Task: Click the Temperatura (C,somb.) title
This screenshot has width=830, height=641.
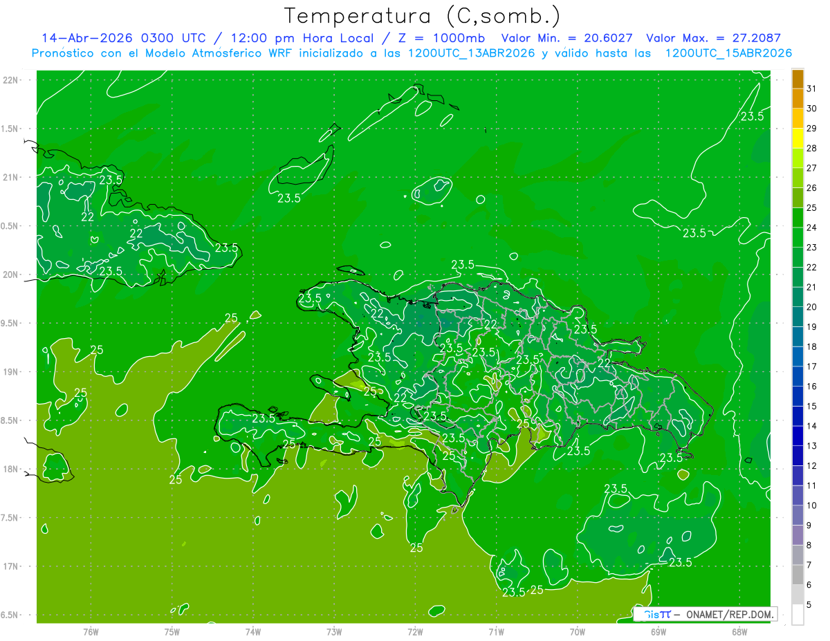Action: (422, 16)
